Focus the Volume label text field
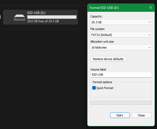 [121, 75]
